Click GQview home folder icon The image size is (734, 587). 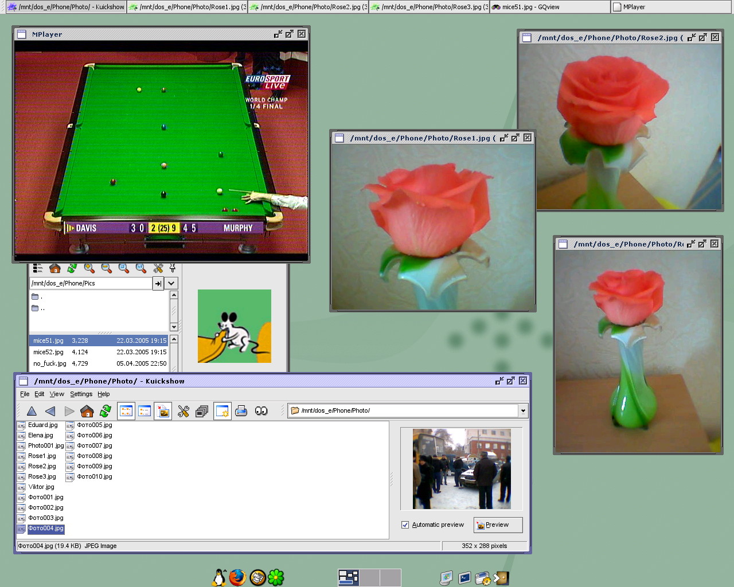(x=55, y=268)
